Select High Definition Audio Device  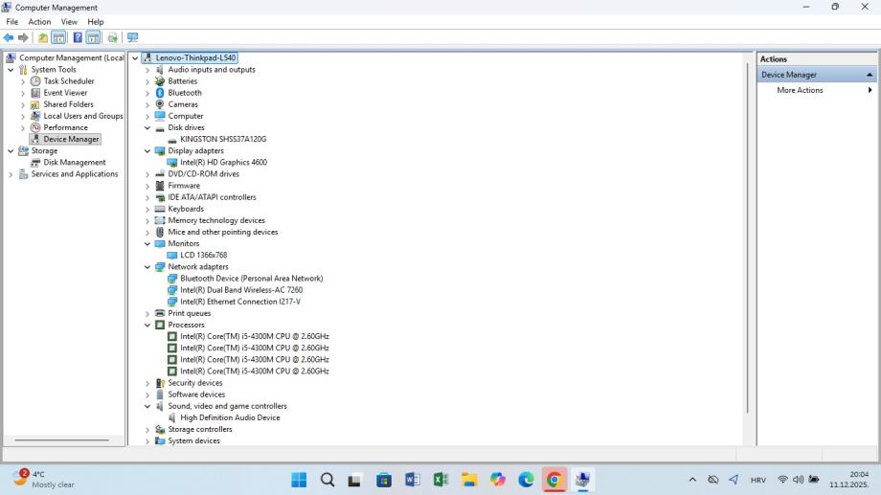(x=230, y=417)
